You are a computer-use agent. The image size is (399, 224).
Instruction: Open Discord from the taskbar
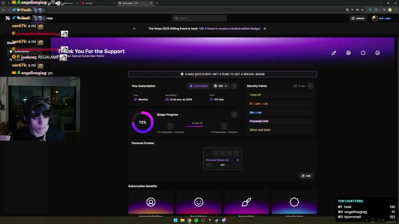pyautogui.click(x=224, y=220)
